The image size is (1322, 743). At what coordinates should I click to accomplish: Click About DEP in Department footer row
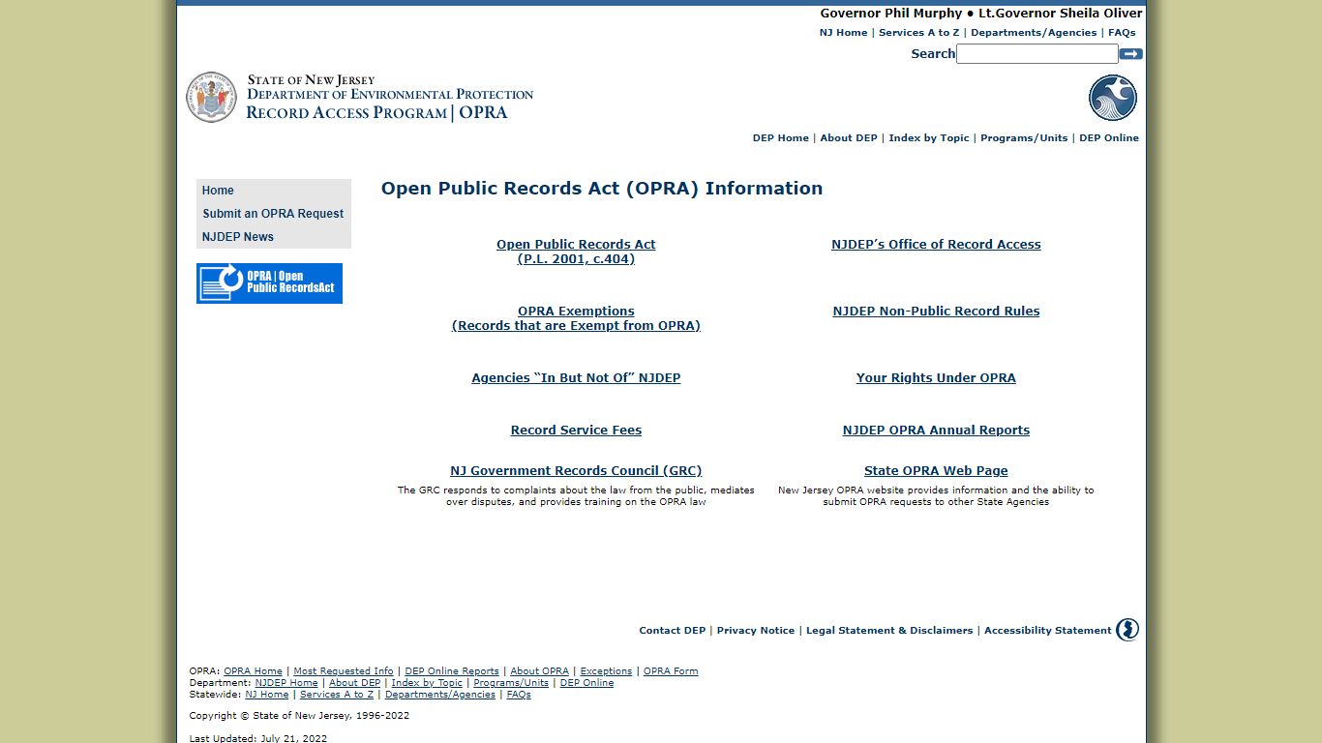(354, 683)
